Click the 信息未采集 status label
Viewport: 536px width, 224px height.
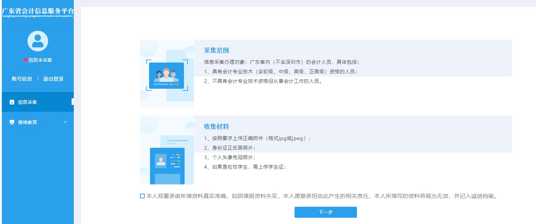[40, 60]
